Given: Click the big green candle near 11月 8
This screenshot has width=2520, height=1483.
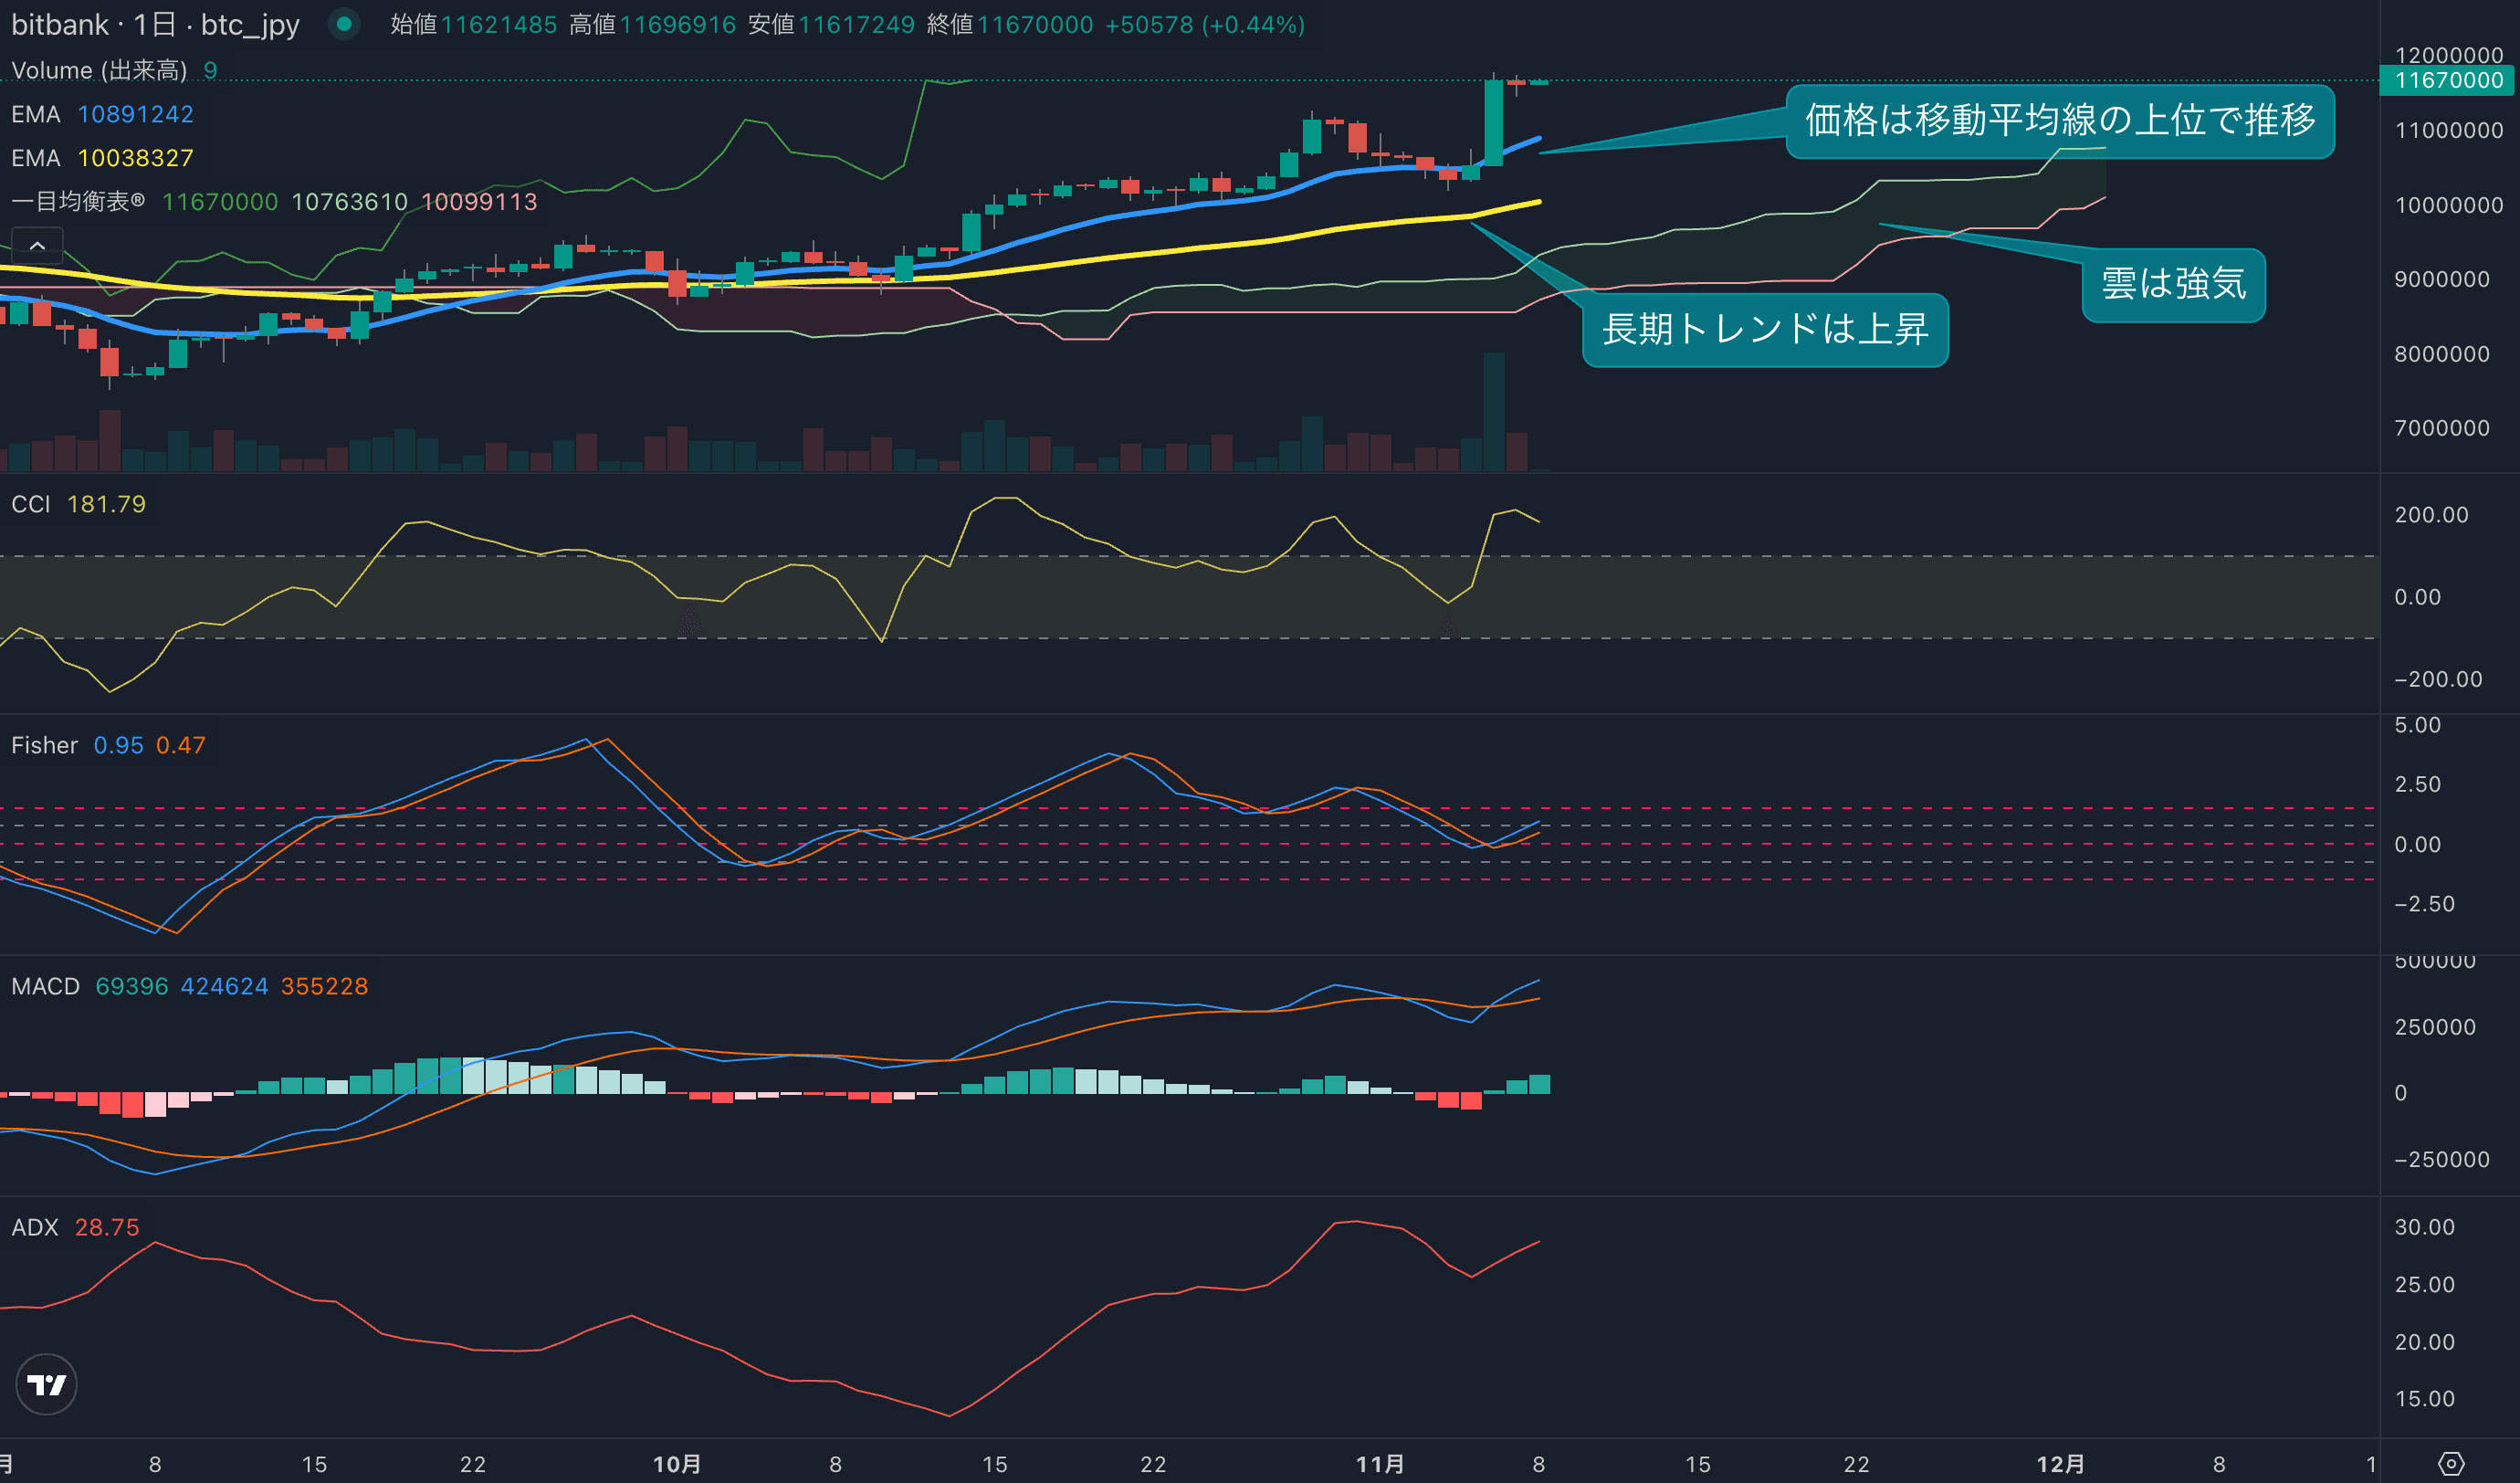Looking at the screenshot, I should 1494,122.
